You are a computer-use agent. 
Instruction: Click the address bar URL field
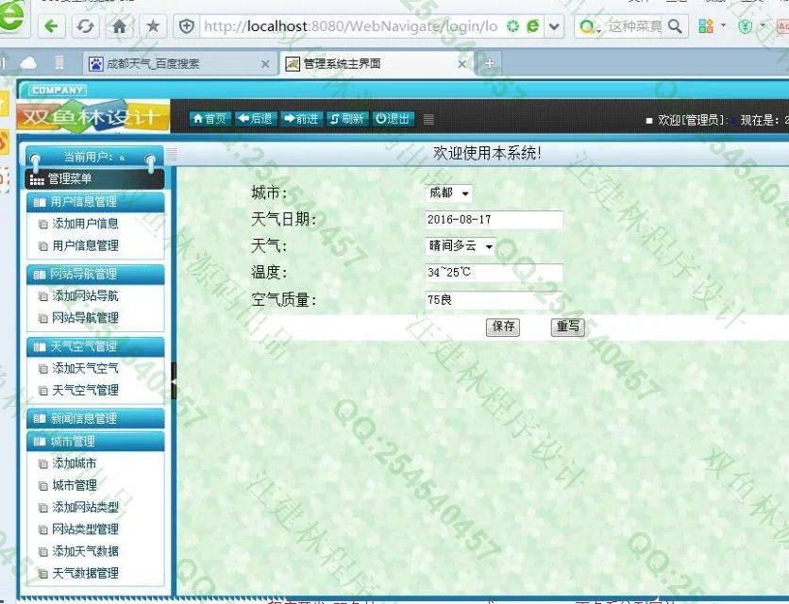pyautogui.click(x=350, y=26)
